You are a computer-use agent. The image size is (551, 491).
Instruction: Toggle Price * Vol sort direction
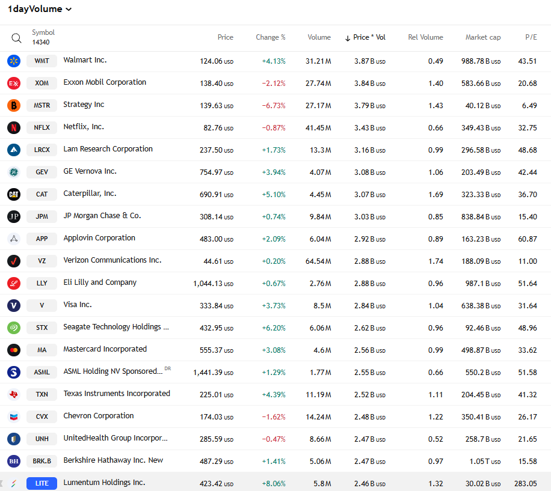point(365,37)
